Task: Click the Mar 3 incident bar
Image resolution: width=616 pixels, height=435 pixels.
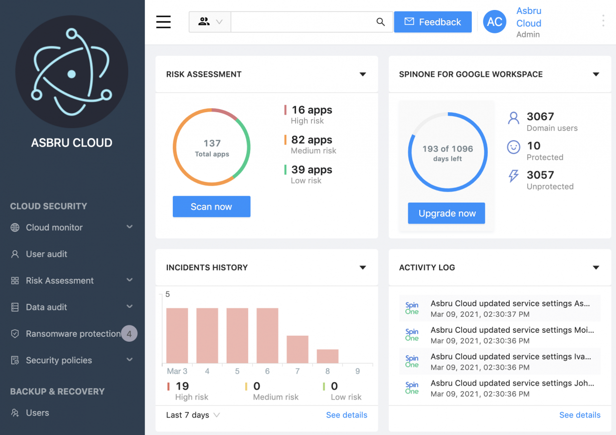Action: click(x=177, y=336)
